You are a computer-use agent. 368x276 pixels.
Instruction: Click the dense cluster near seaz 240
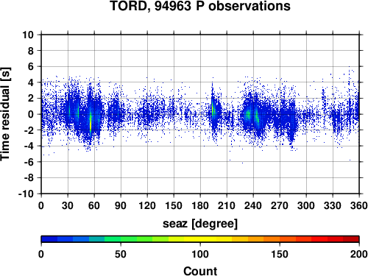[x=252, y=116]
